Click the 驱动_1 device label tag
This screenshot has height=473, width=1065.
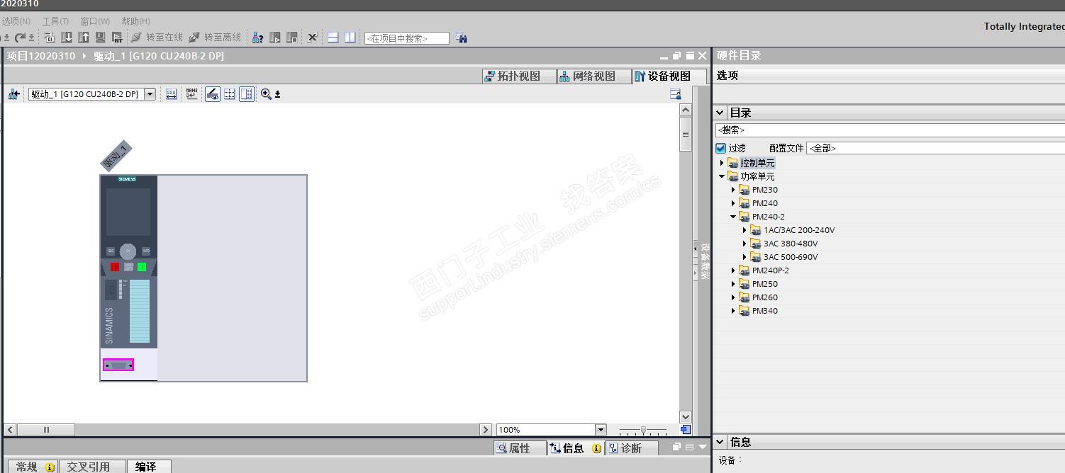point(116,156)
